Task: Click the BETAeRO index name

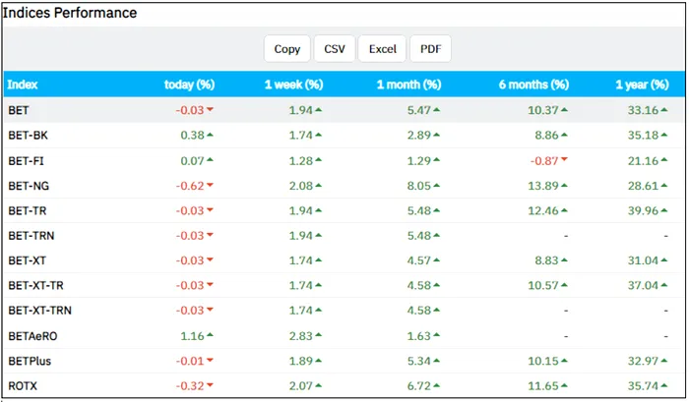Action: 32,335
